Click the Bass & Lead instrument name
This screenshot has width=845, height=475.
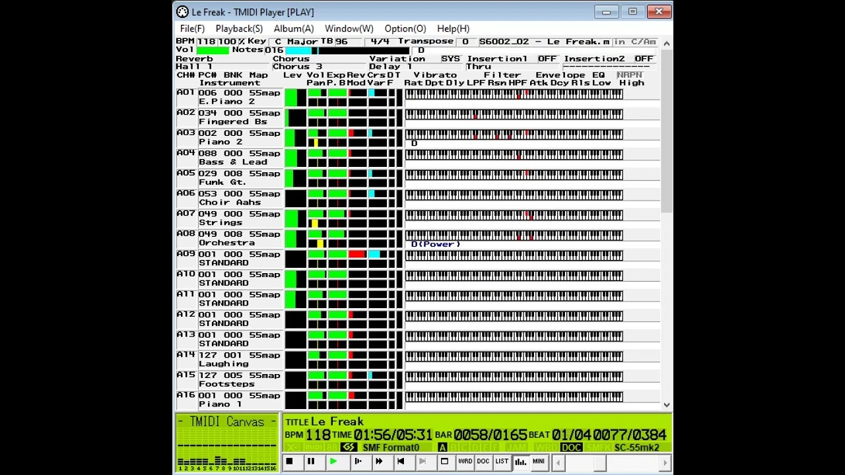coord(233,162)
